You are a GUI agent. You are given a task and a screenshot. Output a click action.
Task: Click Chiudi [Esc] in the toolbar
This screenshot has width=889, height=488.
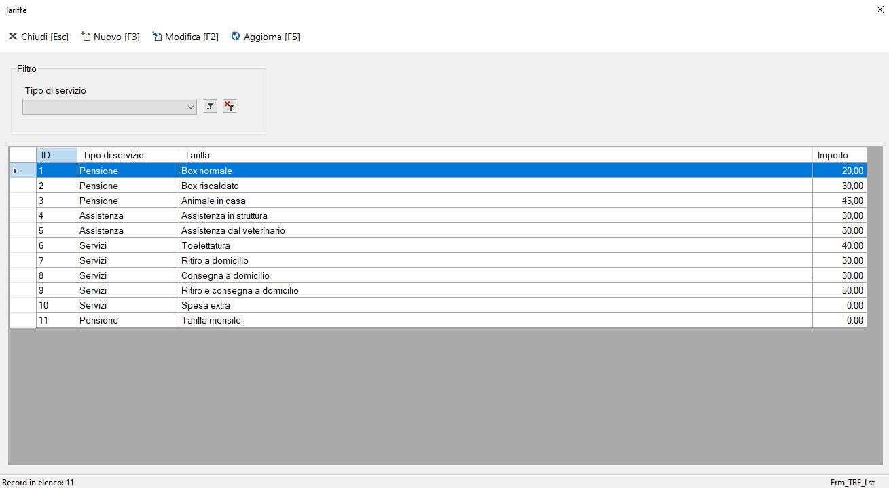[39, 37]
